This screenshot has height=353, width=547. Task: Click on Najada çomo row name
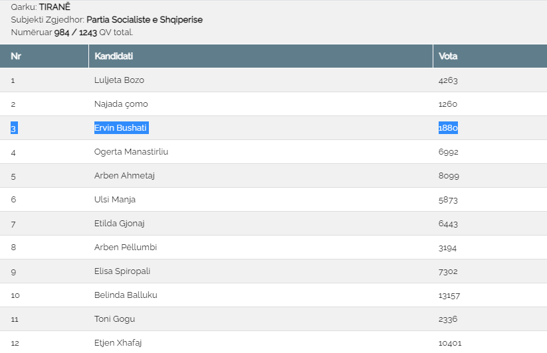pyautogui.click(x=121, y=104)
